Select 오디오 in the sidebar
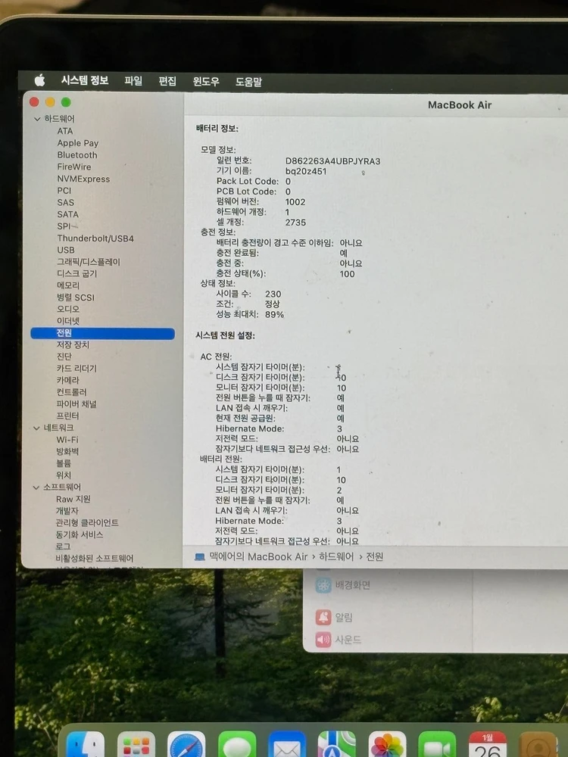 point(68,310)
